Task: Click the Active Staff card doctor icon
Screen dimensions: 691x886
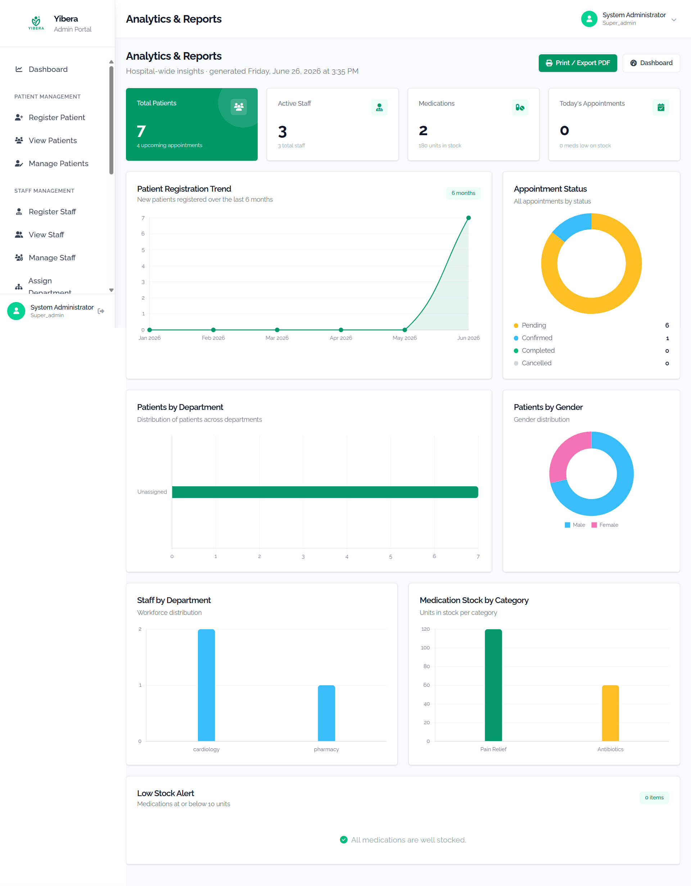Action: coord(379,108)
